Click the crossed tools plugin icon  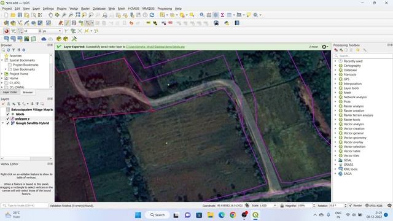click(74, 39)
